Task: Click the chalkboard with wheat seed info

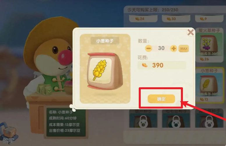Action: [x=66, y=122]
